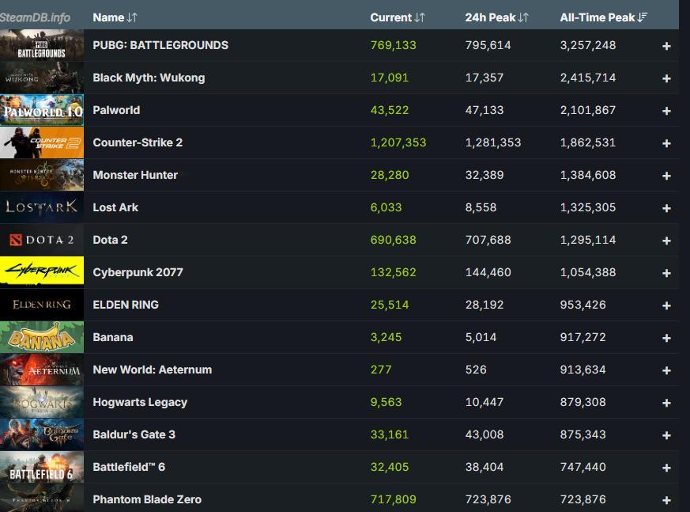Open Monster Hunter game link
Screen dimensions: 690x512
click(135, 176)
